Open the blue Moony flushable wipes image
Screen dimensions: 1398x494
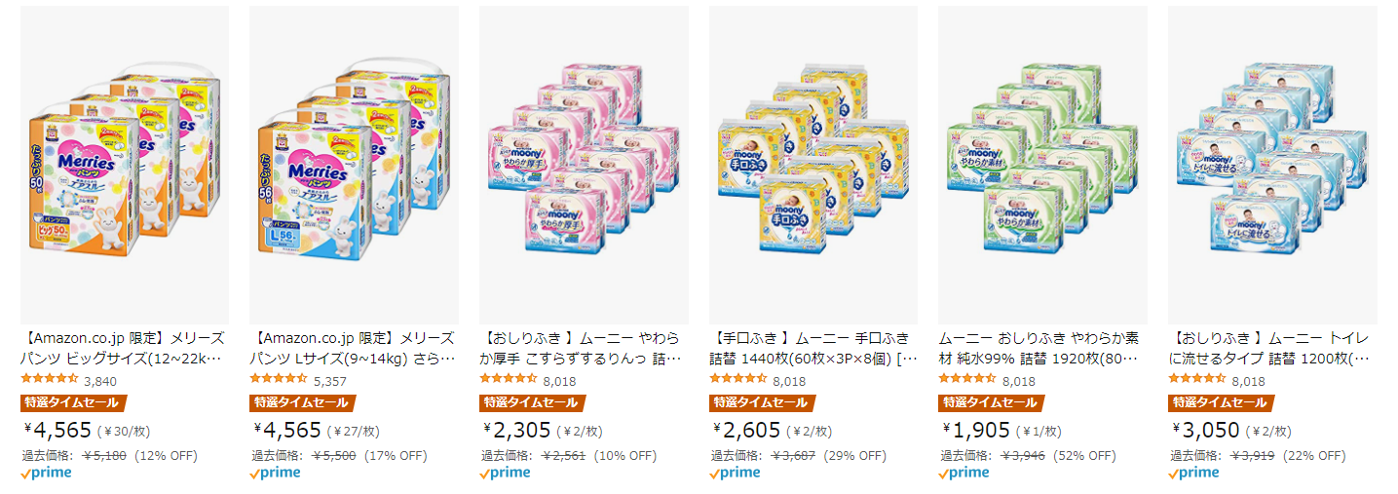1272,165
